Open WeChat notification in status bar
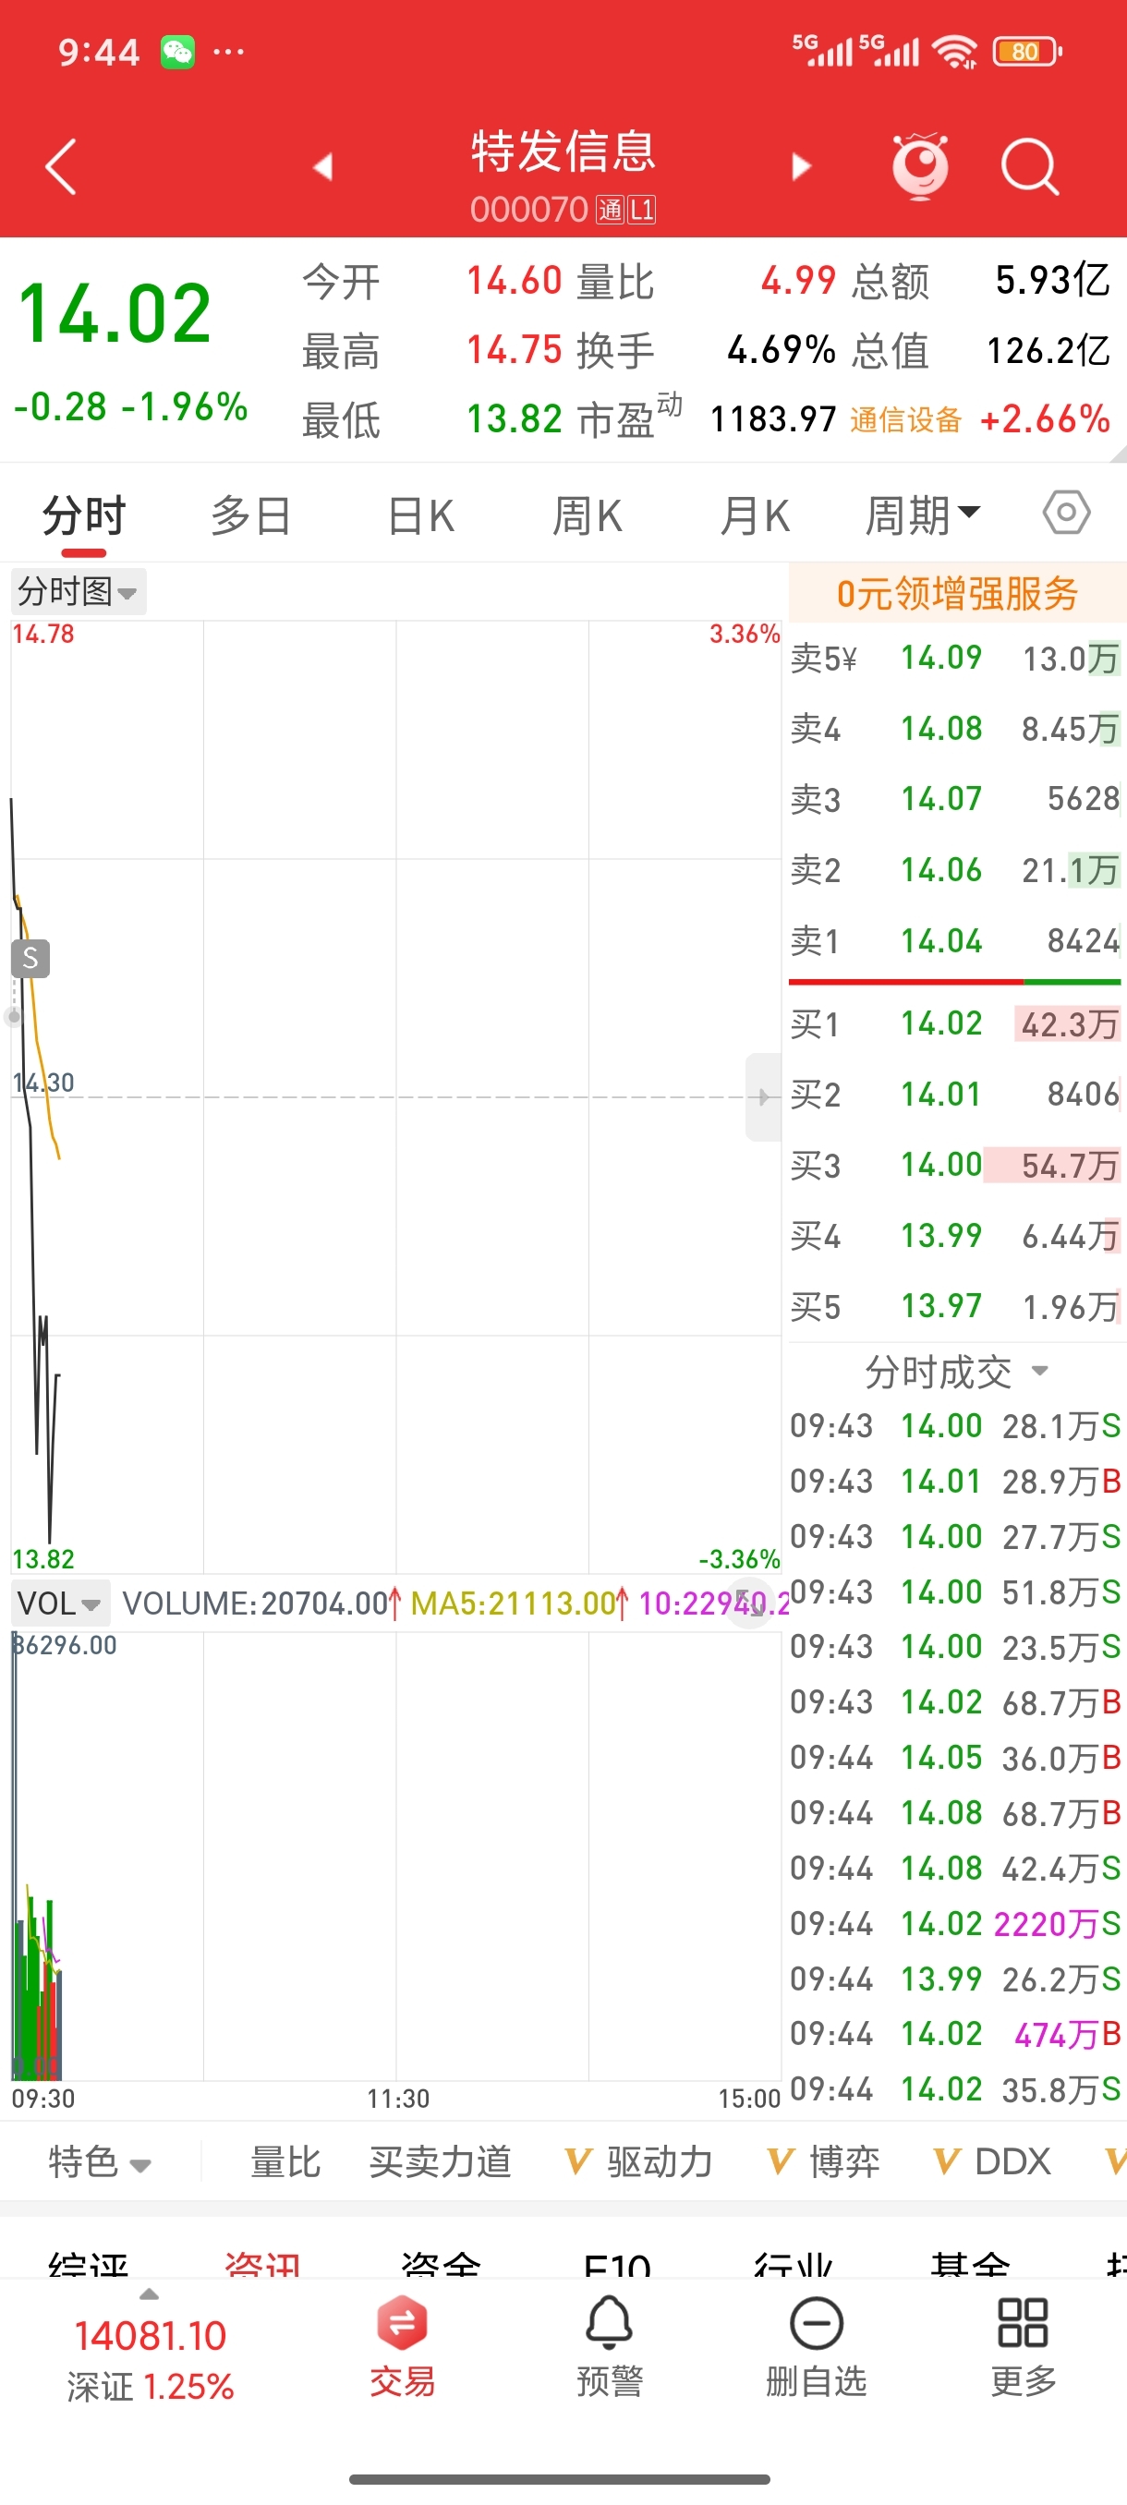1127x2505 pixels. 177,52
